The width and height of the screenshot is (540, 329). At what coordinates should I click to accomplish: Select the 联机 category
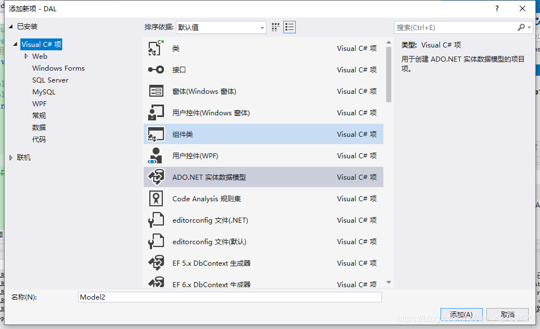coord(24,158)
